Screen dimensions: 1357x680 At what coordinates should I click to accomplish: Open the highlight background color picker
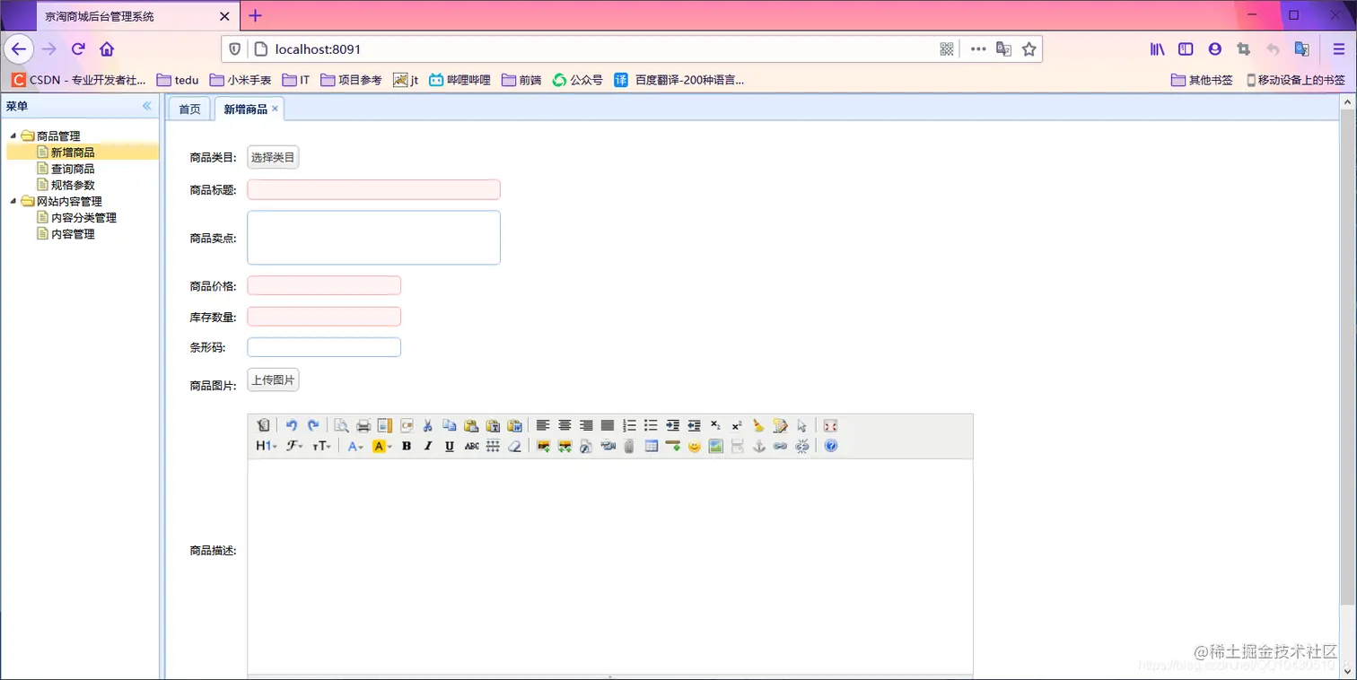(x=382, y=446)
